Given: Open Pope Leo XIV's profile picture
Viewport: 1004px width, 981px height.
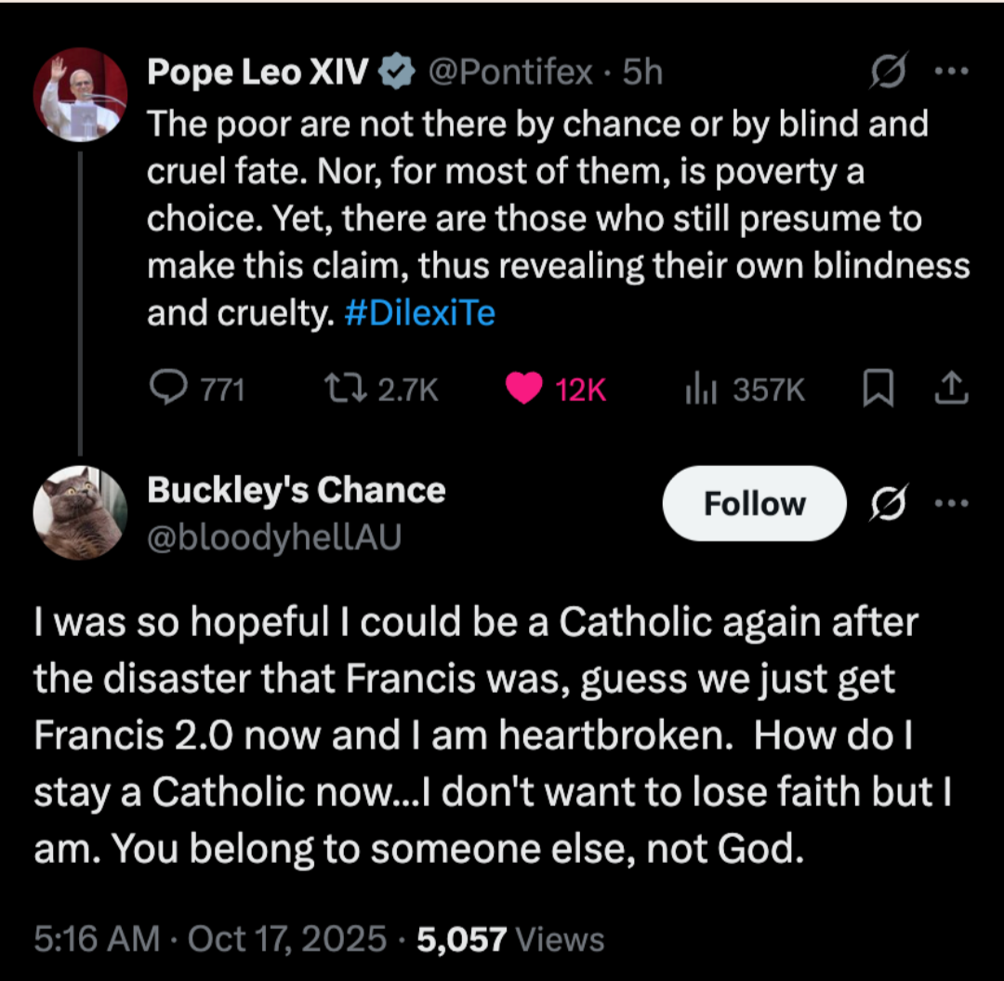Looking at the screenshot, I should (80, 94).
